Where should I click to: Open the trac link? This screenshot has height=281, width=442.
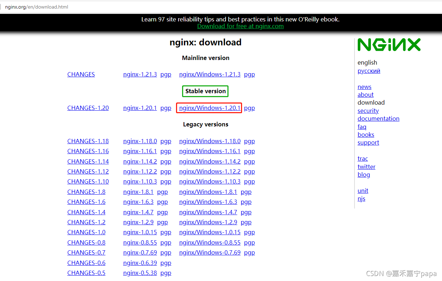363,159
